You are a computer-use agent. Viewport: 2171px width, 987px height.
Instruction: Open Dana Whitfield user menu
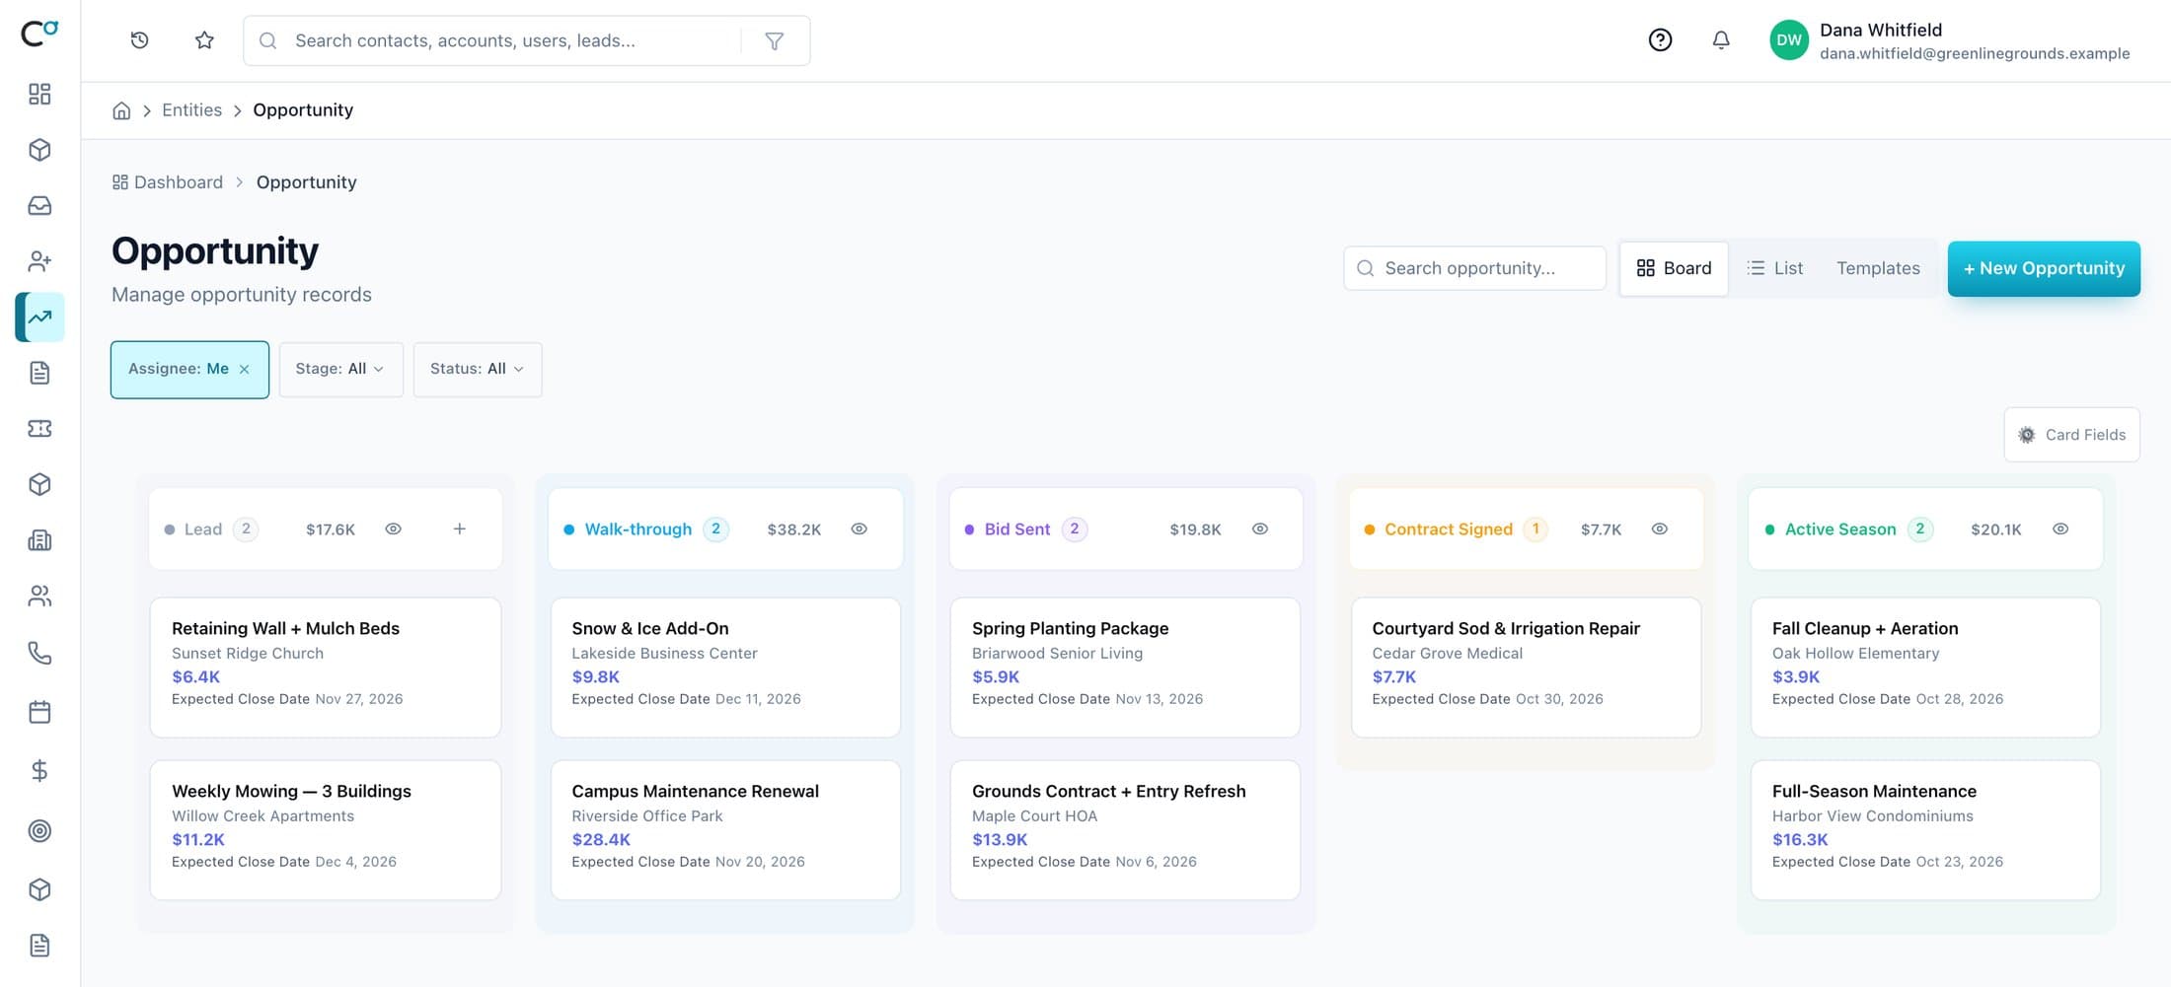[1949, 40]
